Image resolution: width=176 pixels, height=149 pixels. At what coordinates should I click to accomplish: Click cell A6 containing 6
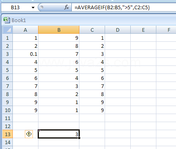25,78
